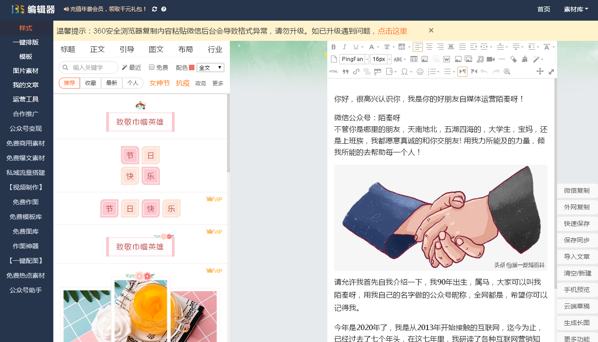Click the 快速保存 button

coord(577,224)
